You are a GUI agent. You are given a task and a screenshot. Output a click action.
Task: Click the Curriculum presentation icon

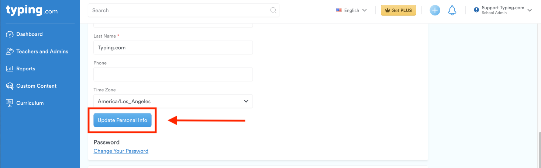coord(10,103)
